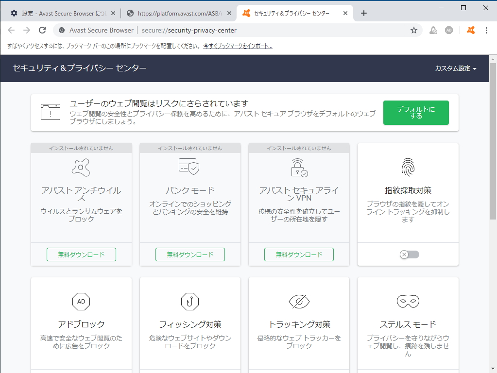Image resolution: width=497 pixels, height=373 pixels.
Task: Open the browser three-dot menu
Action: click(x=487, y=30)
